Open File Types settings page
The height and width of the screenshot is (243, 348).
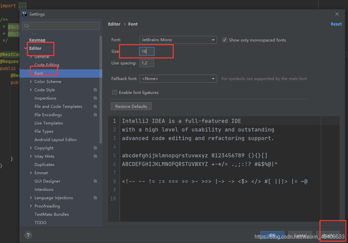click(x=44, y=131)
